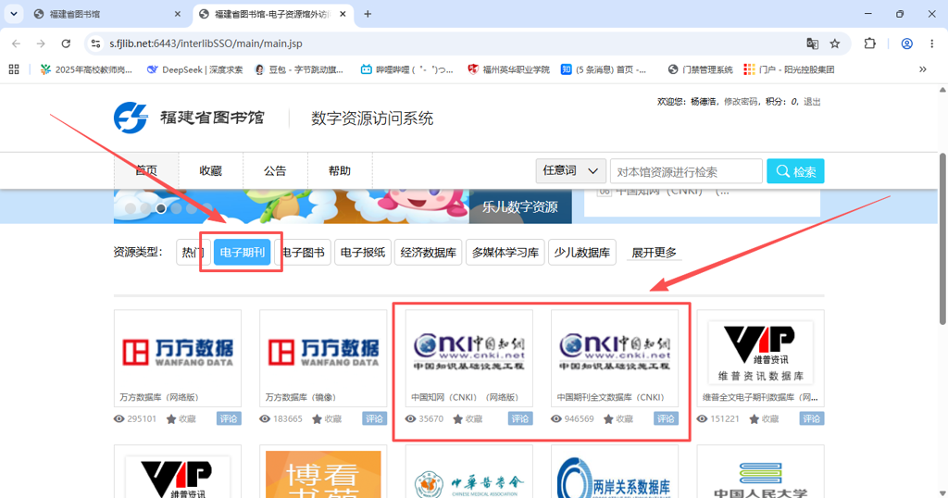948x498 pixels.
Task: Click the page vertical scrollbar
Action: pos(942,239)
